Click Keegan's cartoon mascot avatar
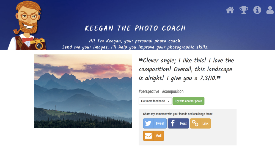The image size is (275, 154). (27, 25)
